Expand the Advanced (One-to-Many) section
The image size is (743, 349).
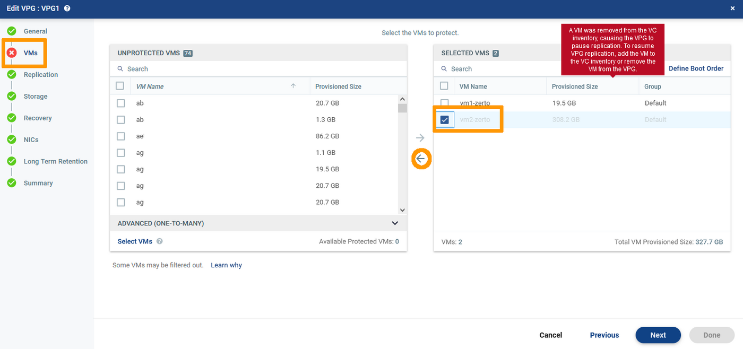pyautogui.click(x=394, y=223)
